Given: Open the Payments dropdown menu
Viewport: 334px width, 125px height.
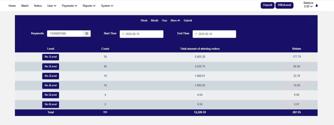Looking at the screenshot, I should coord(69,6).
